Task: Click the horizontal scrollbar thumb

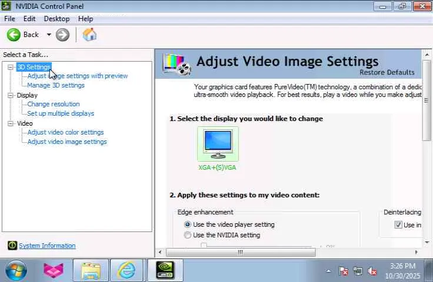Action: (241, 252)
